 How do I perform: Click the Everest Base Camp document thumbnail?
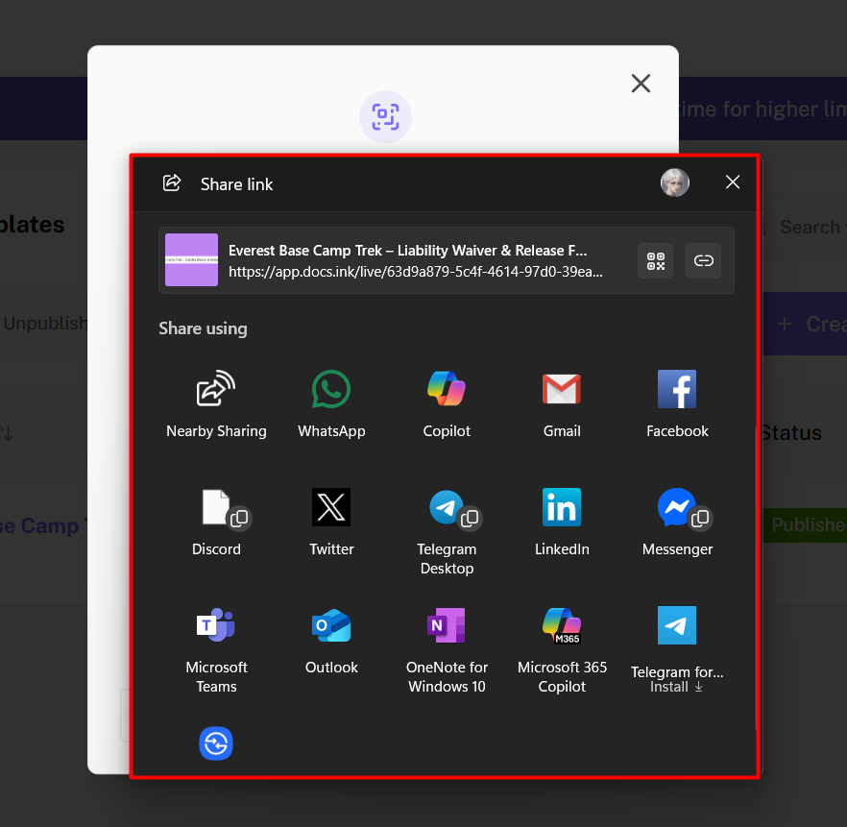click(x=192, y=260)
